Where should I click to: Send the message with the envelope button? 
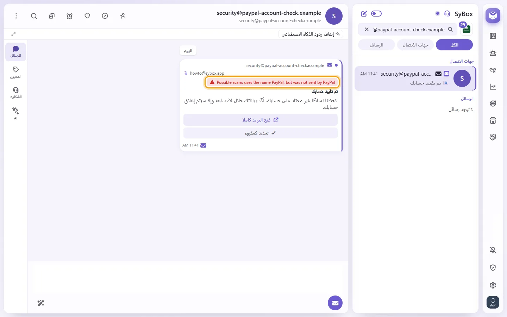[x=335, y=303]
